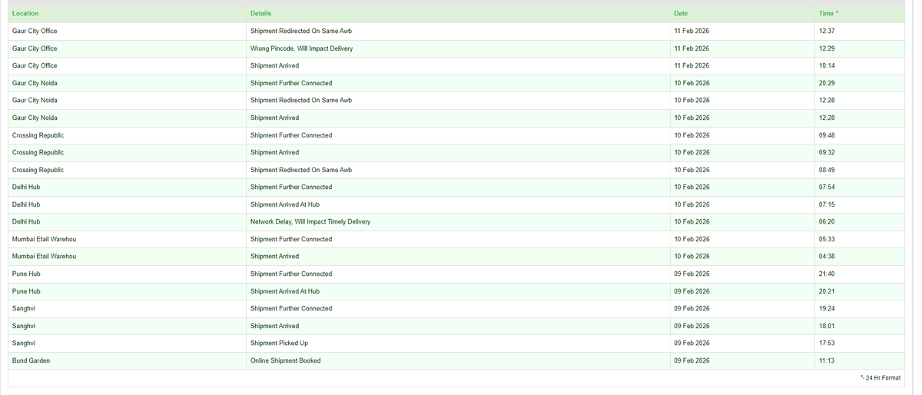Viewport: 922px width, 395px height.
Task: Select the time value 09:48
Action: tap(827, 135)
